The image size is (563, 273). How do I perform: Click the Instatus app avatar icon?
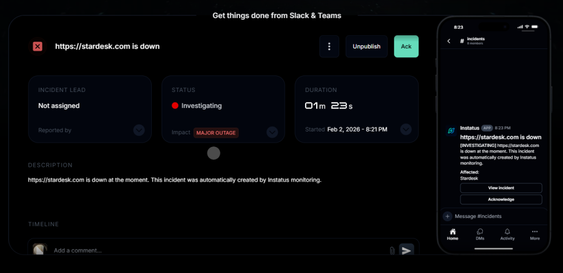click(x=451, y=130)
